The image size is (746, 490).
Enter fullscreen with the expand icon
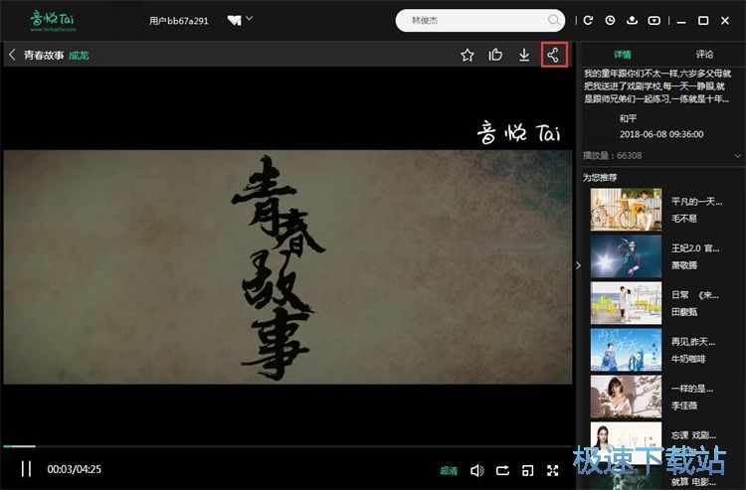[x=552, y=470]
